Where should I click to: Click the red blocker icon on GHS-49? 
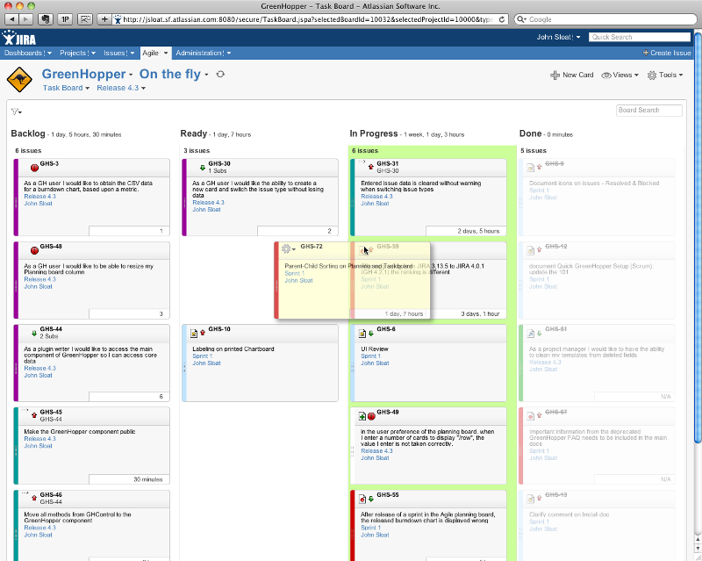click(371, 414)
